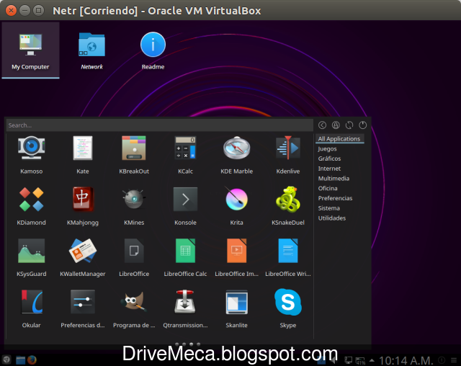Open the file manager from taskbar
This screenshot has height=366, width=461.
(21, 360)
